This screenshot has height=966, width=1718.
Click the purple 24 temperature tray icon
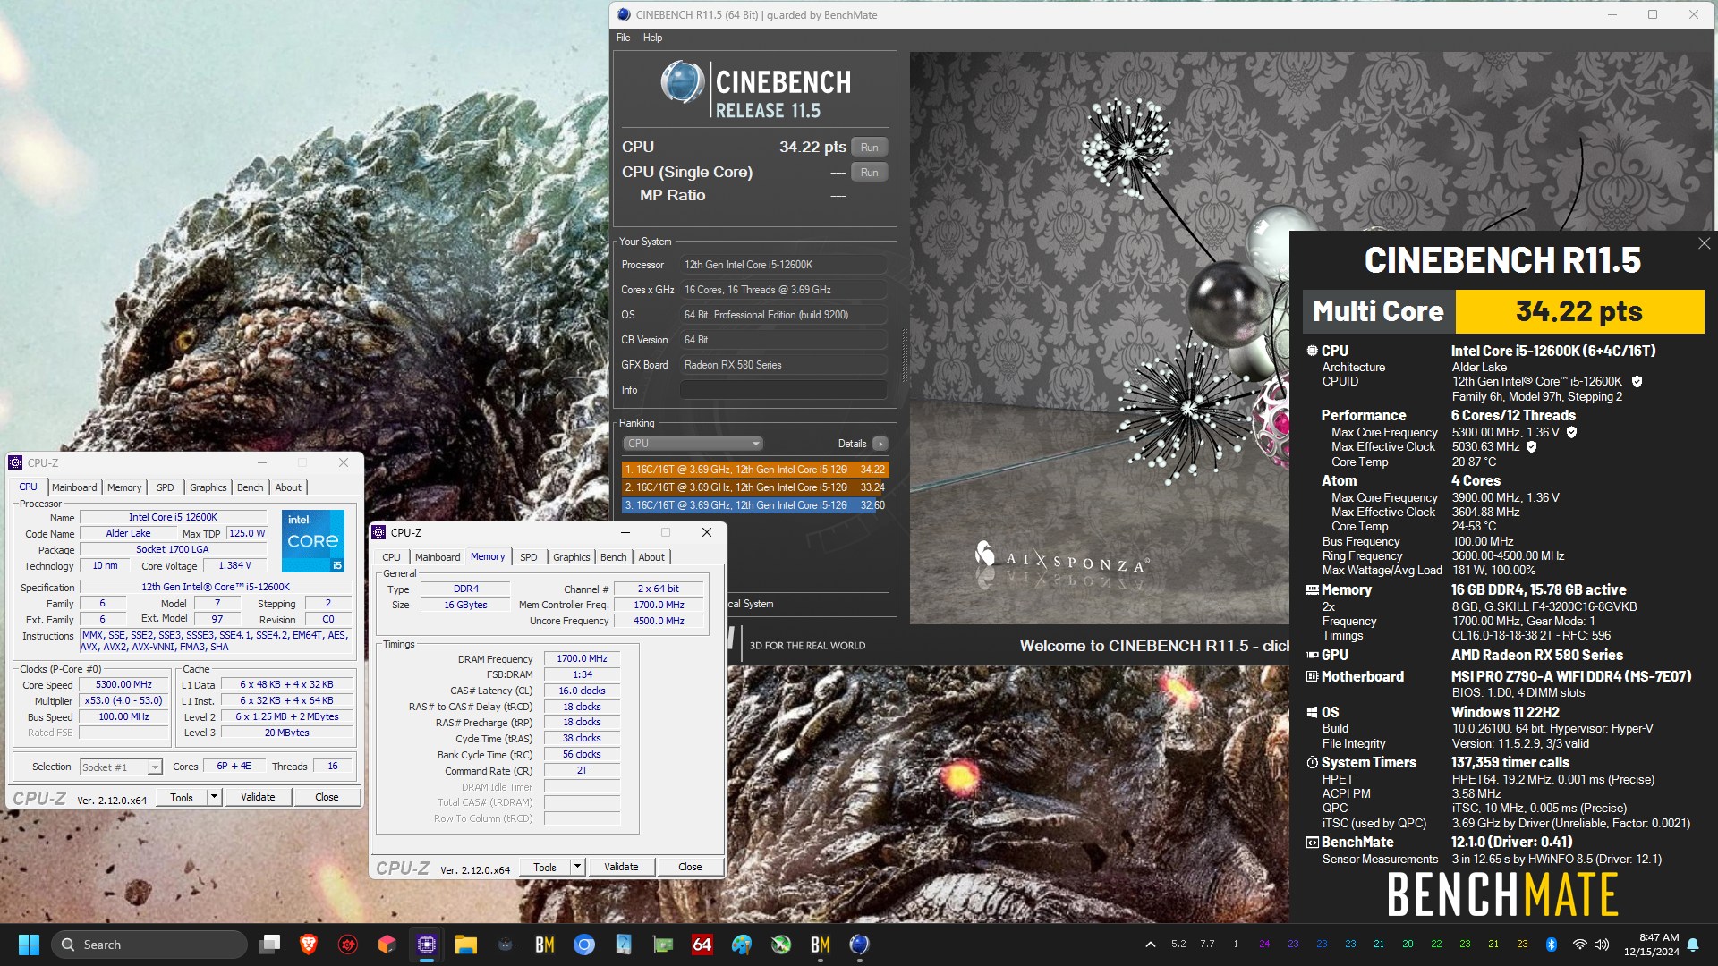[x=1264, y=945]
